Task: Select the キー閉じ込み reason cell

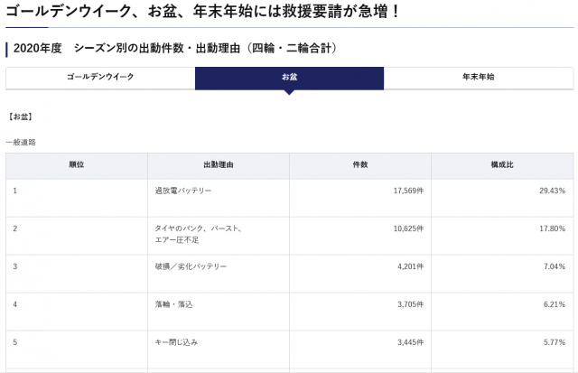Action: click(x=177, y=342)
